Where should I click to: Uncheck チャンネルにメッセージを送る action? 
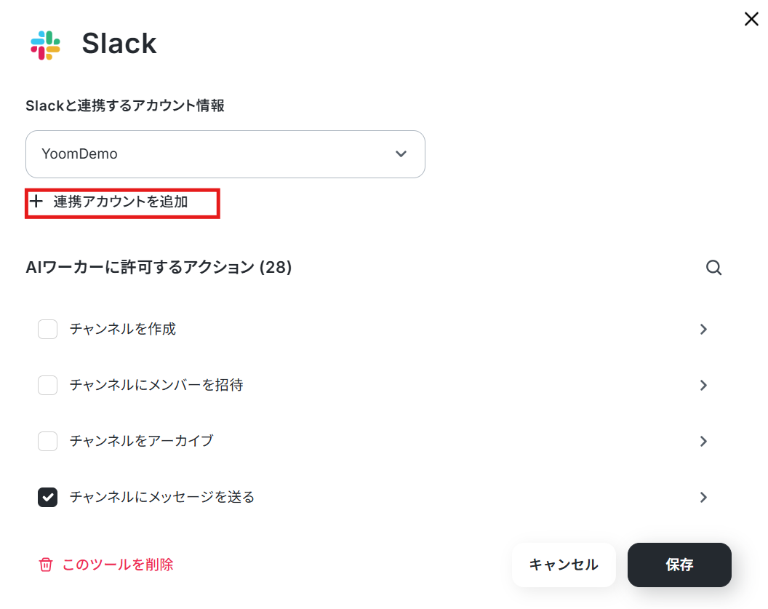tap(47, 497)
